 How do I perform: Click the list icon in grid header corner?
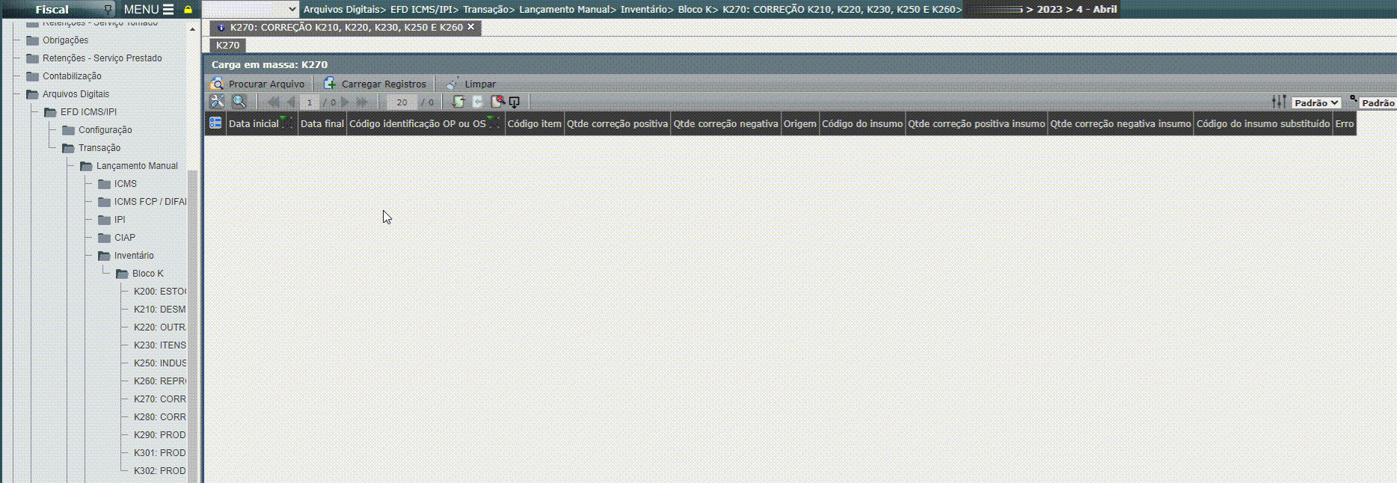click(x=215, y=123)
